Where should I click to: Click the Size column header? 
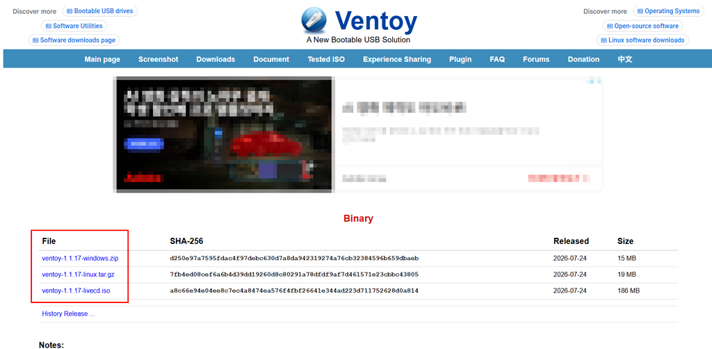(x=625, y=241)
